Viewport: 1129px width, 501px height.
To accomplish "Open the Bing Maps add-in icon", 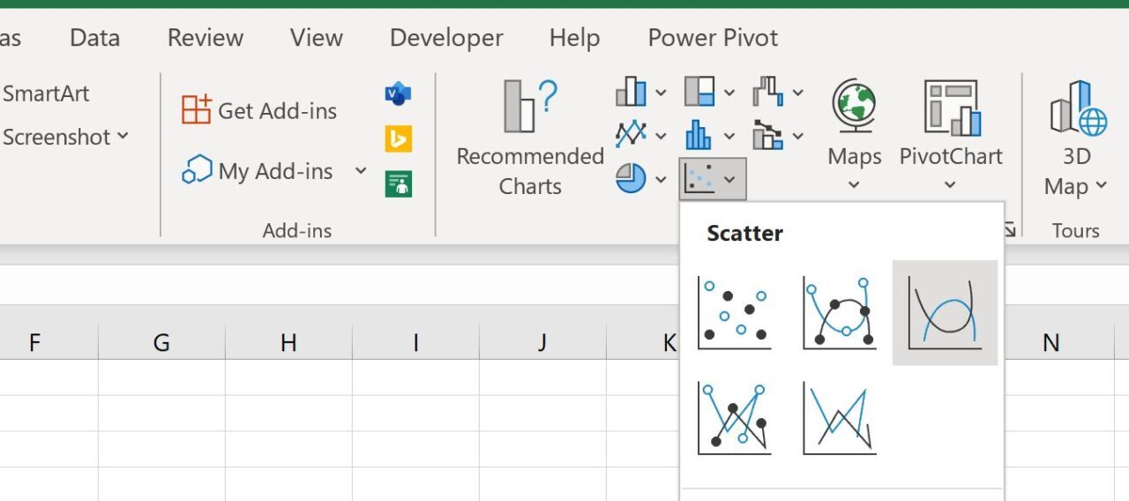I will coord(399,138).
